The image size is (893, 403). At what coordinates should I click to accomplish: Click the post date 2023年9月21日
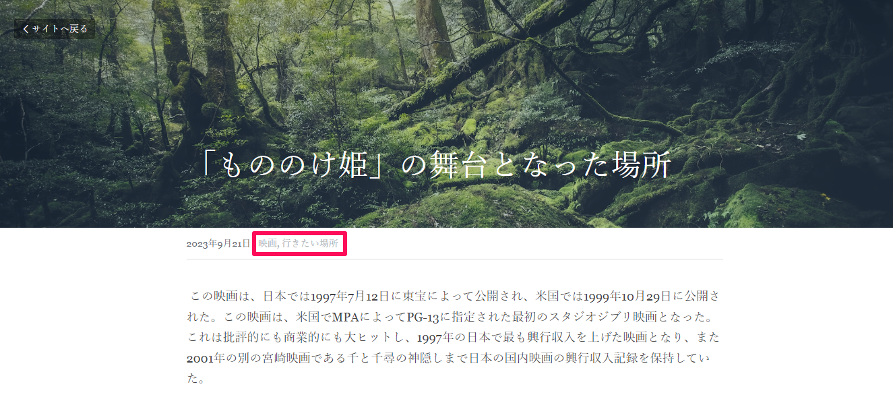(218, 243)
